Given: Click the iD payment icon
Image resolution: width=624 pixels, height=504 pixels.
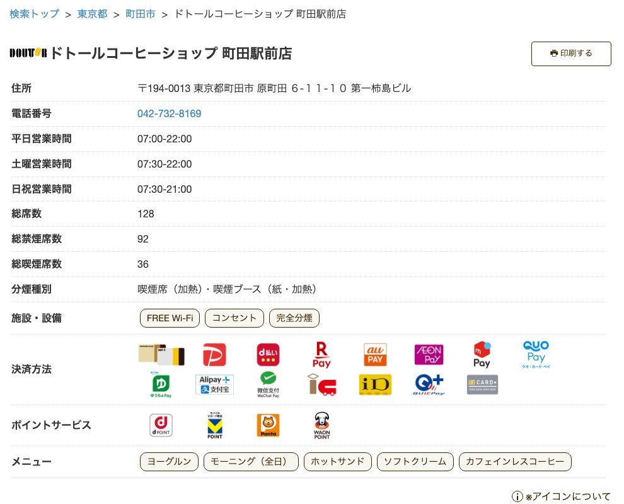Looking at the screenshot, I should 375,385.
